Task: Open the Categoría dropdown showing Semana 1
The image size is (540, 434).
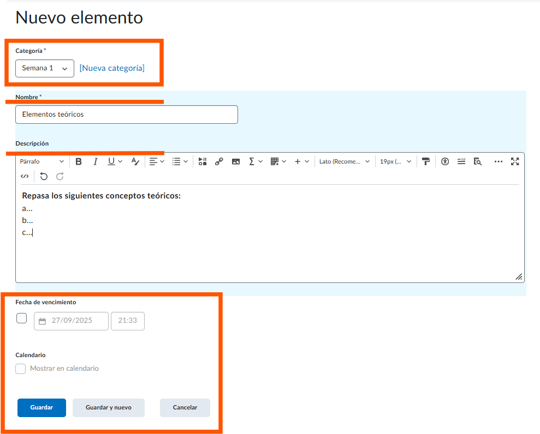Action: tap(45, 68)
